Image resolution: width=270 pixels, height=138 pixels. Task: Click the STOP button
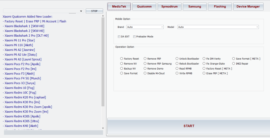click(x=94, y=11)
